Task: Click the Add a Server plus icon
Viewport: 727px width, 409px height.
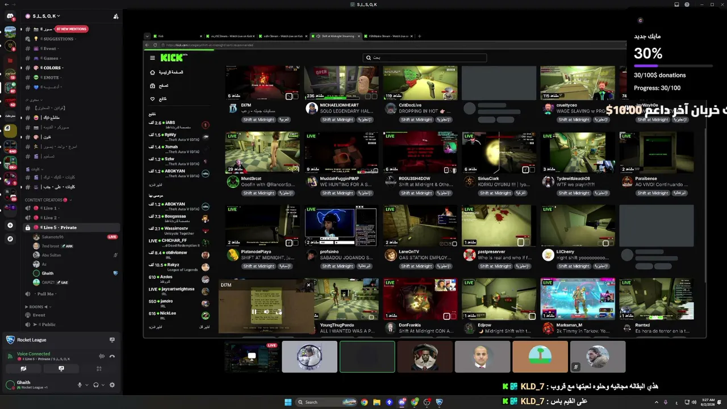Action: 10,226
